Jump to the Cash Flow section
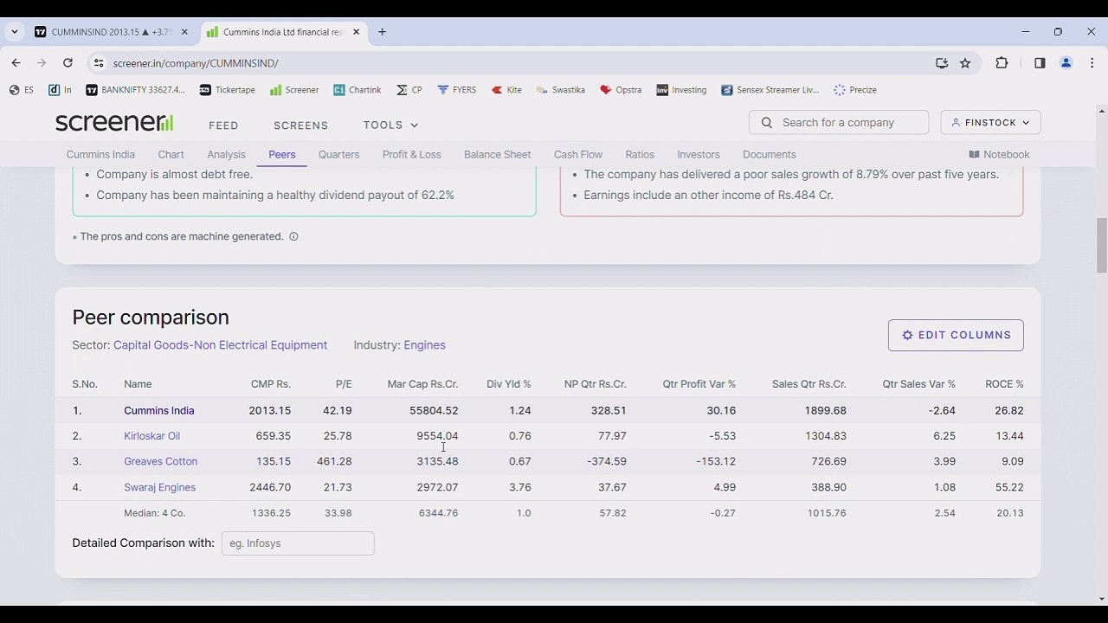Viewport: 1108px width, 623px height. coord(578,154)
